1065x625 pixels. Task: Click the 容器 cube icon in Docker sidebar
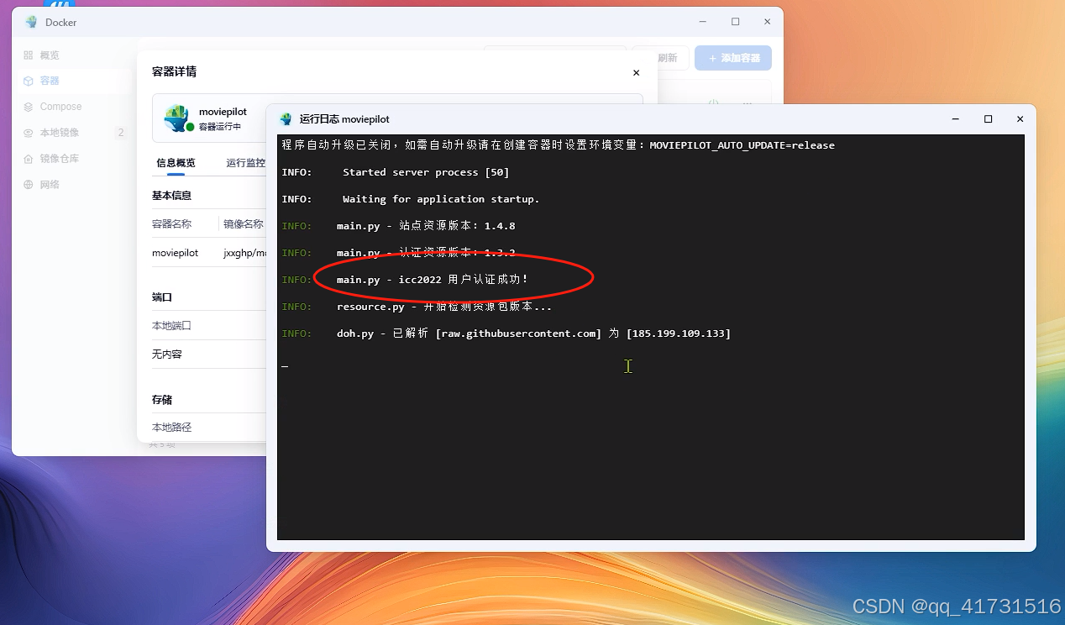29,81
